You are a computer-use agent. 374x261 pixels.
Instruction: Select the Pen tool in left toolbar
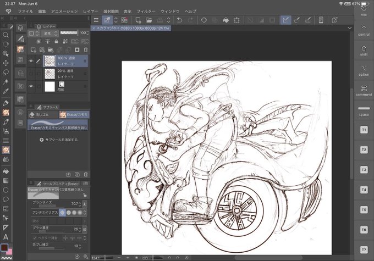5,103
